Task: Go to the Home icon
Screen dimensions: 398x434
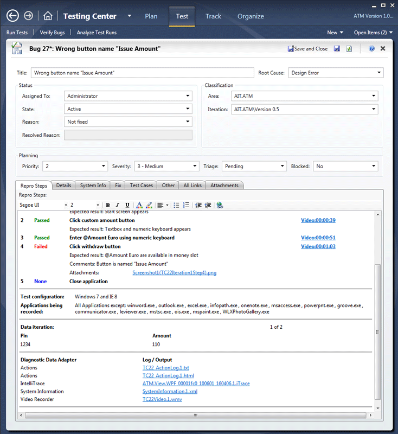Action: pos(48,16)
